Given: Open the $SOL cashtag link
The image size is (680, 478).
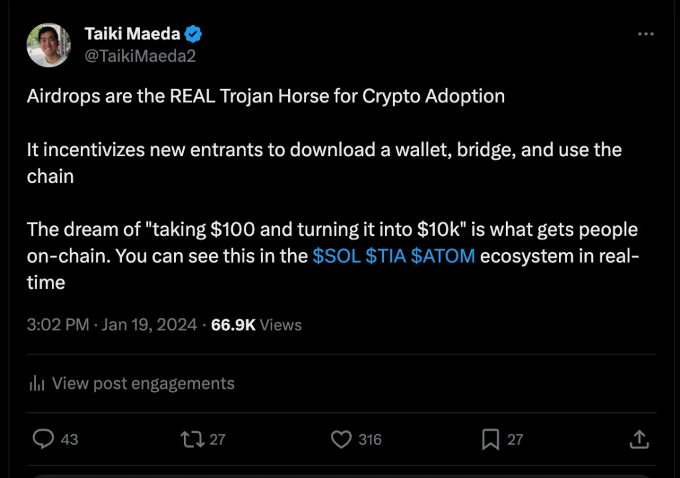Looking at the screenshot, I should [336, 256].
